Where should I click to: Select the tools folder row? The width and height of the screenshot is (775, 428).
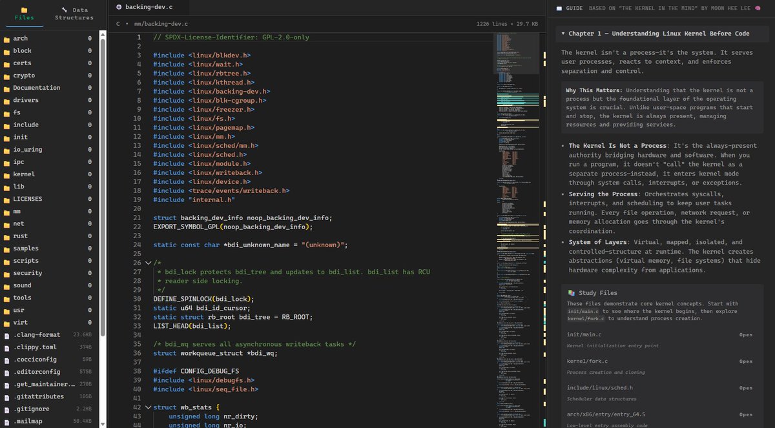[x=48, y=298]
